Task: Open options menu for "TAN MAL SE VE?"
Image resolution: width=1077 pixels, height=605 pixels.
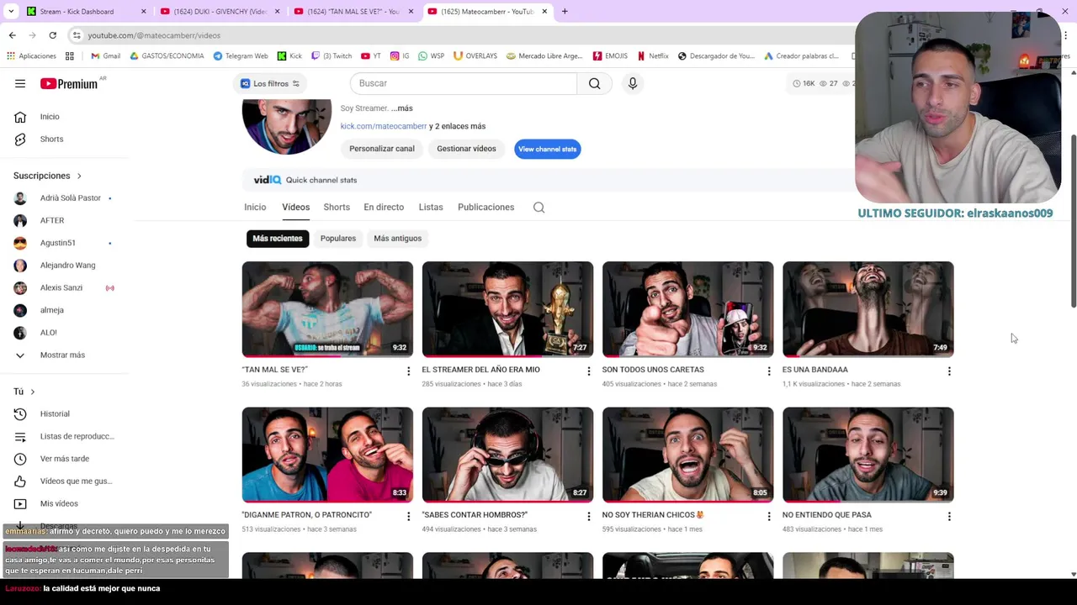Action: [409, 371]
